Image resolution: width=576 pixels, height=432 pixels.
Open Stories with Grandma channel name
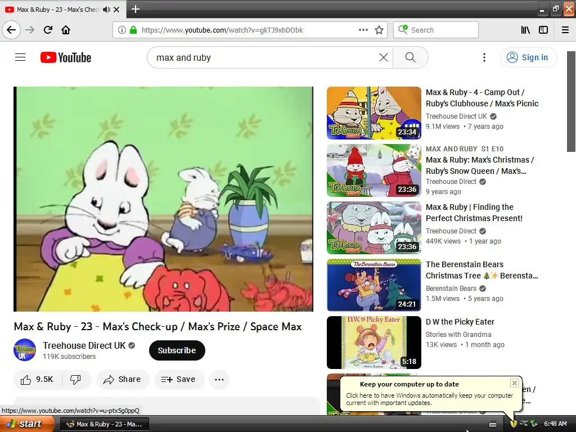(x=458, y=334)
